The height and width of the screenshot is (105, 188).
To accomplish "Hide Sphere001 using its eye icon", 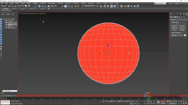I will (5, 24).
